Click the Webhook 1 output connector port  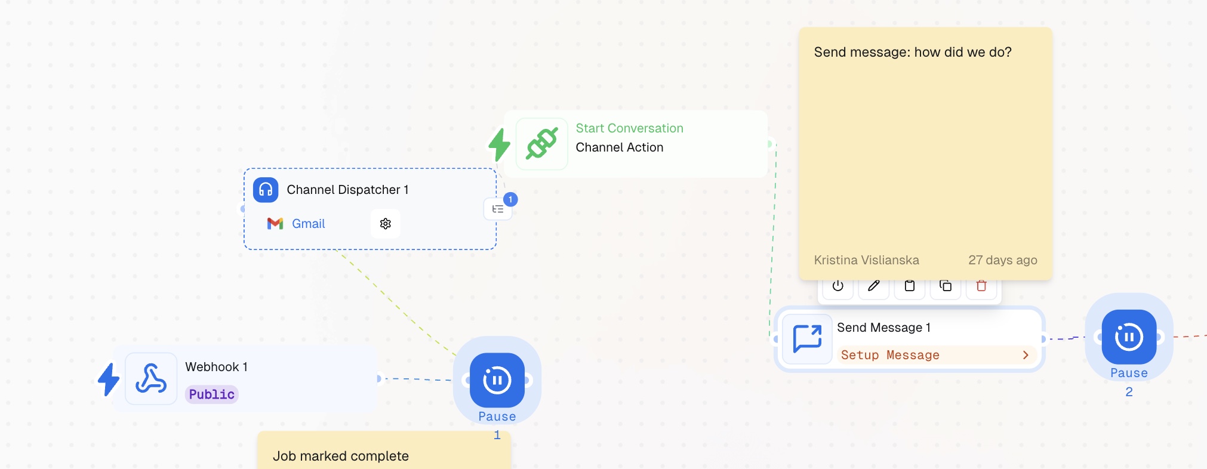[x=378, y=378]
